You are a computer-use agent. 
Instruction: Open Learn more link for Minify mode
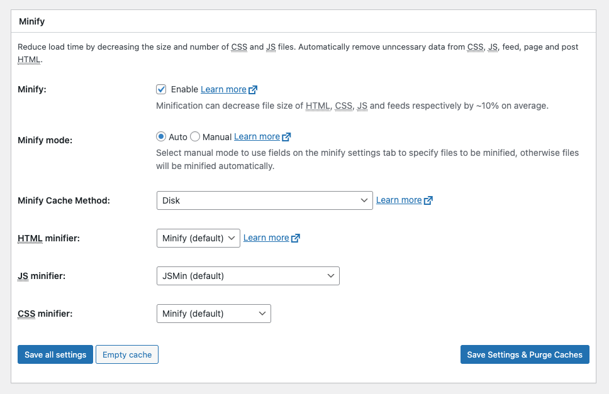tap(257, 137)
